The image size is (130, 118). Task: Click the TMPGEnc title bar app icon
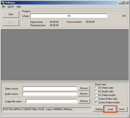click(x=3, y=3)
